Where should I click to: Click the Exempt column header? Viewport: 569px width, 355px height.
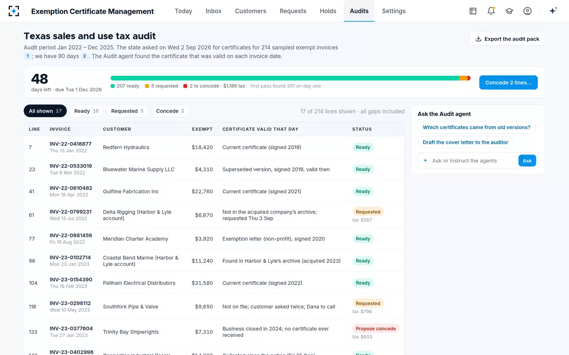tap(202, 129)
